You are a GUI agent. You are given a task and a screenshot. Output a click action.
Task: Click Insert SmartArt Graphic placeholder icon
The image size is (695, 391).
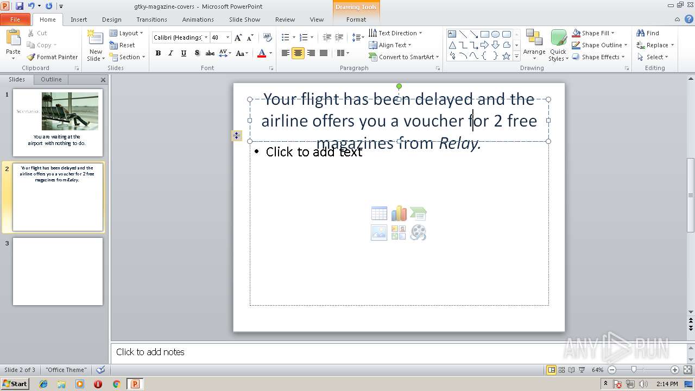[418, 213]
